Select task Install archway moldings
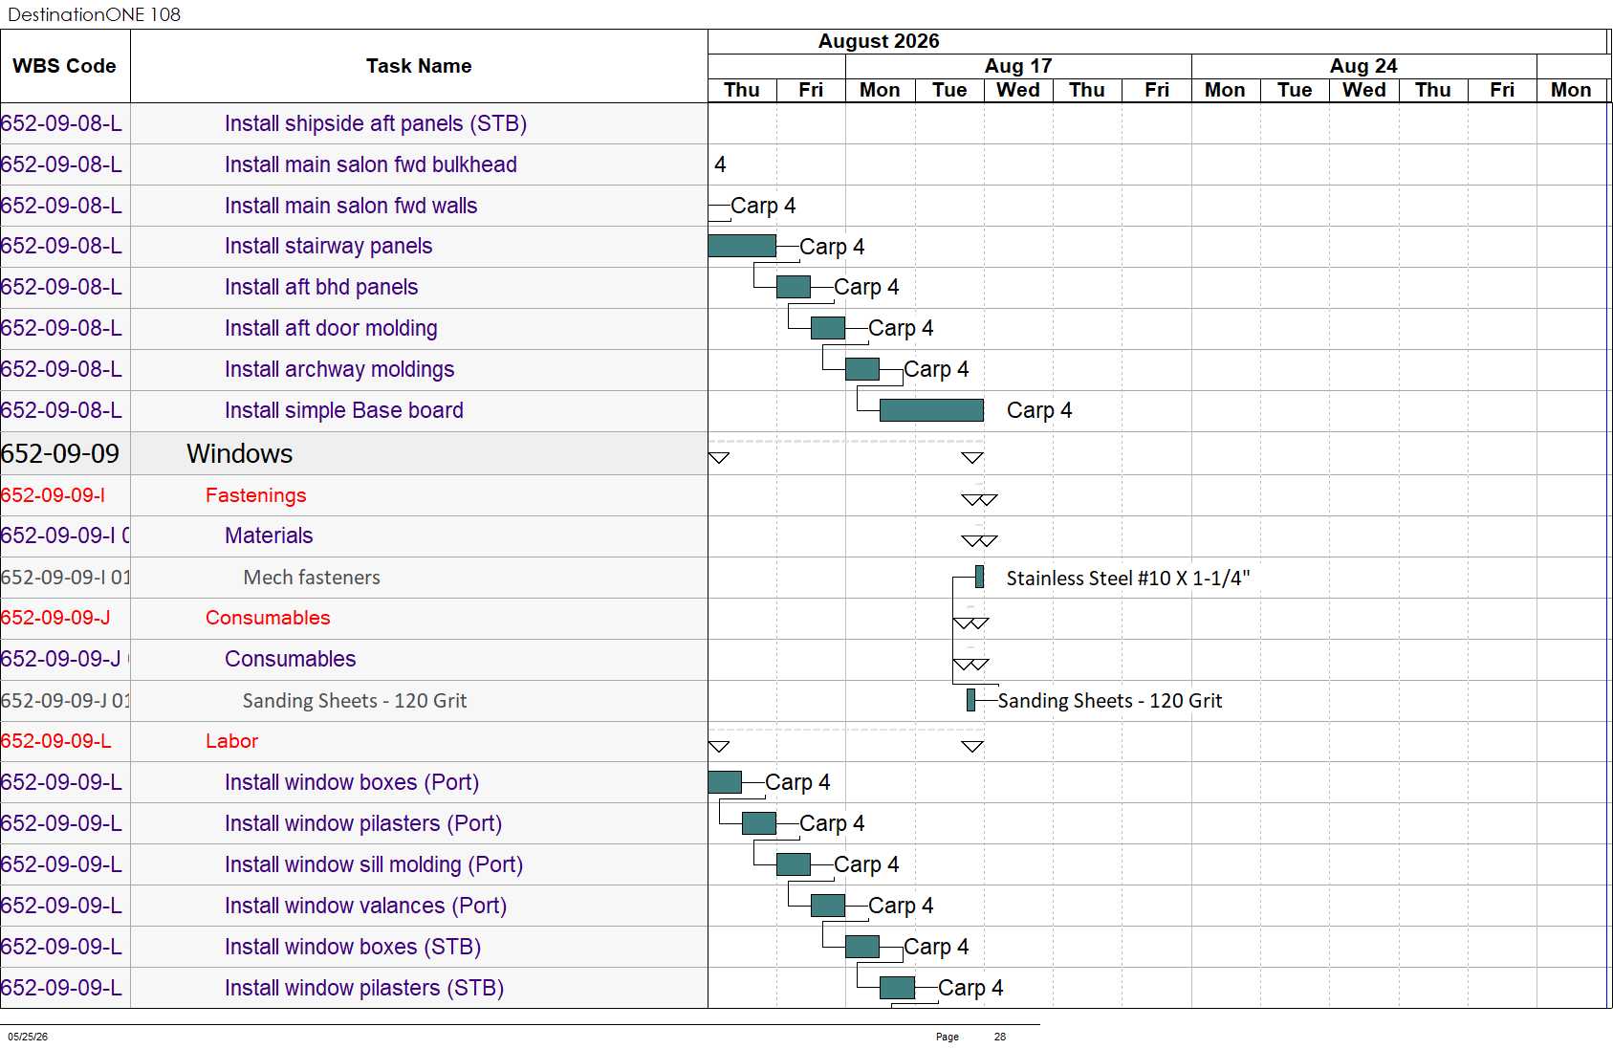Image resolution: width=1613 pixels, height=1049 pixels. (339, 369)
